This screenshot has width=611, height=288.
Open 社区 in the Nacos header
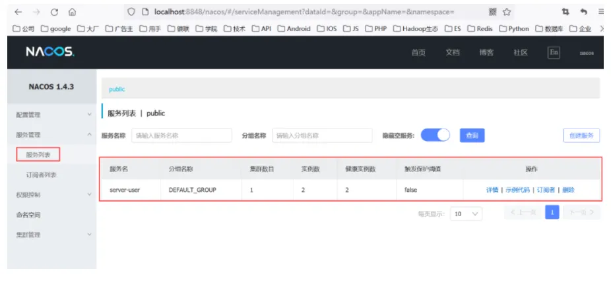[x=521, y=53]
